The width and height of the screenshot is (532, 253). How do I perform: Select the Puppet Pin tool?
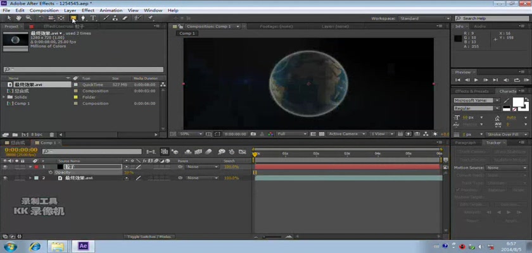pos(151,18)
